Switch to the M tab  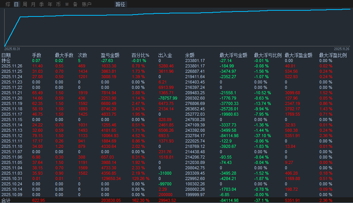tap(67, 4)
